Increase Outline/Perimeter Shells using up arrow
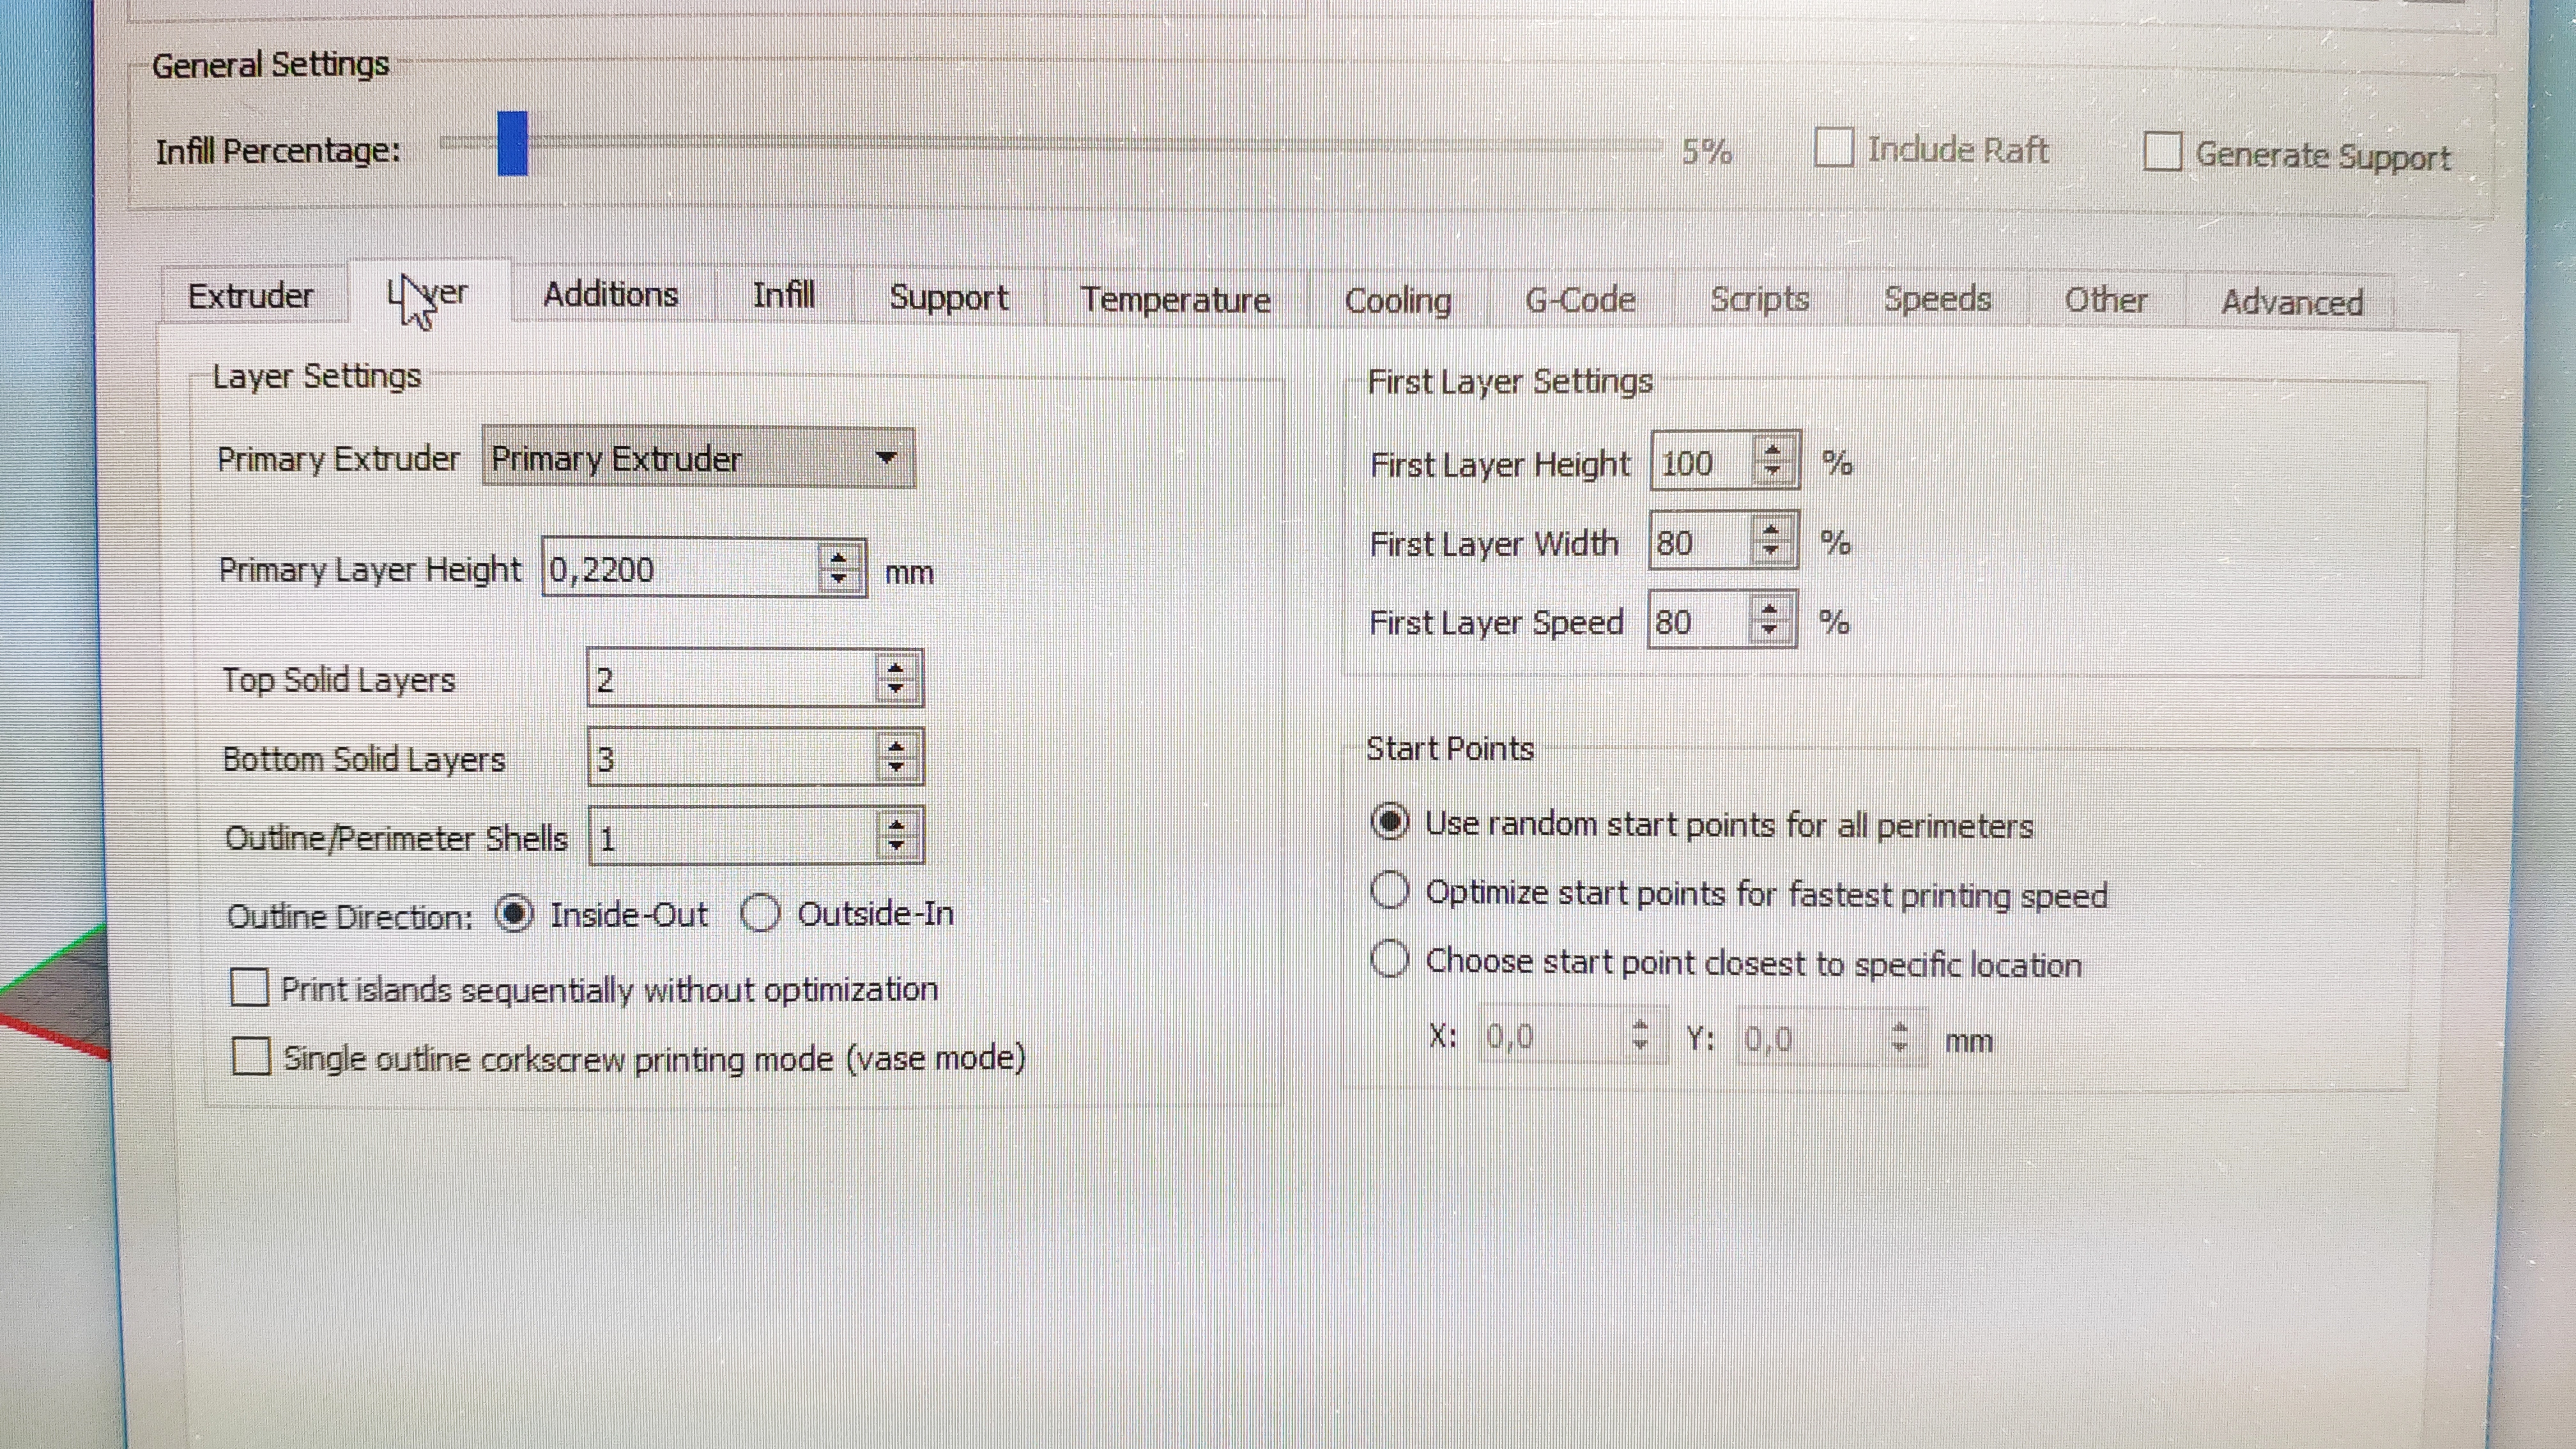 (896, 826)
